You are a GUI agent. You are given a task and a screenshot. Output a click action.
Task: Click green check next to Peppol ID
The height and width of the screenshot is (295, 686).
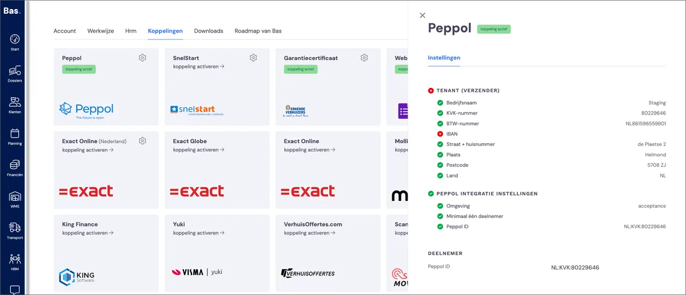tap(440, 227)
